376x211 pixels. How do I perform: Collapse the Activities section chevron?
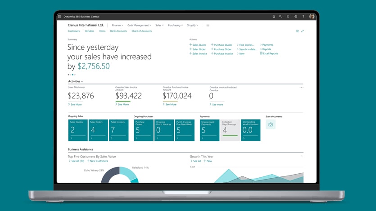(x=82, y=82)
